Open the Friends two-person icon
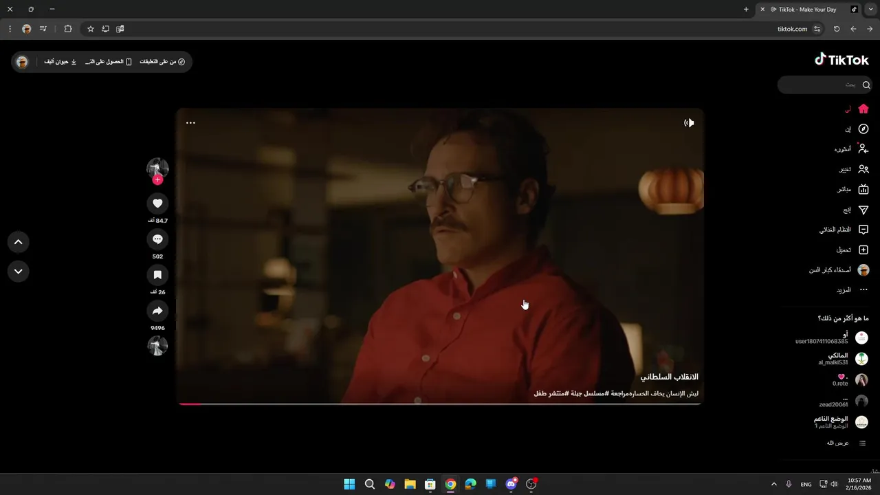The width and height of the screenshot is (880, 495). point(863,169)
